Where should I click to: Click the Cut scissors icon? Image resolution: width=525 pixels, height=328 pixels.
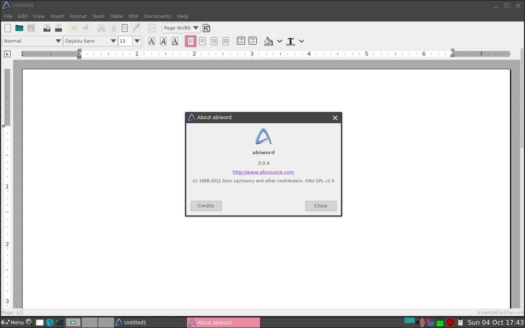tap(101, 28)
